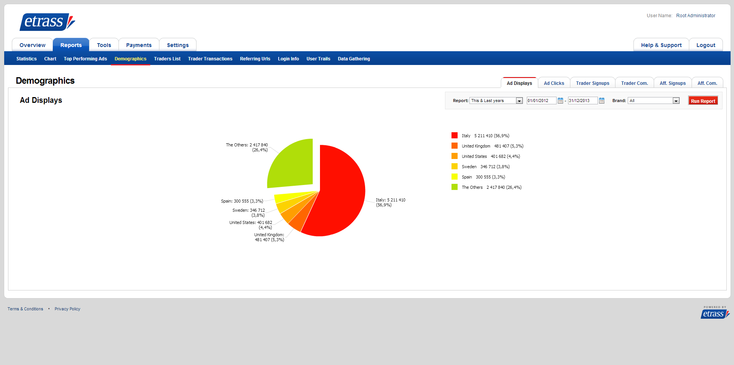Click The Others green legend swatch

click(x=455, y=187)
